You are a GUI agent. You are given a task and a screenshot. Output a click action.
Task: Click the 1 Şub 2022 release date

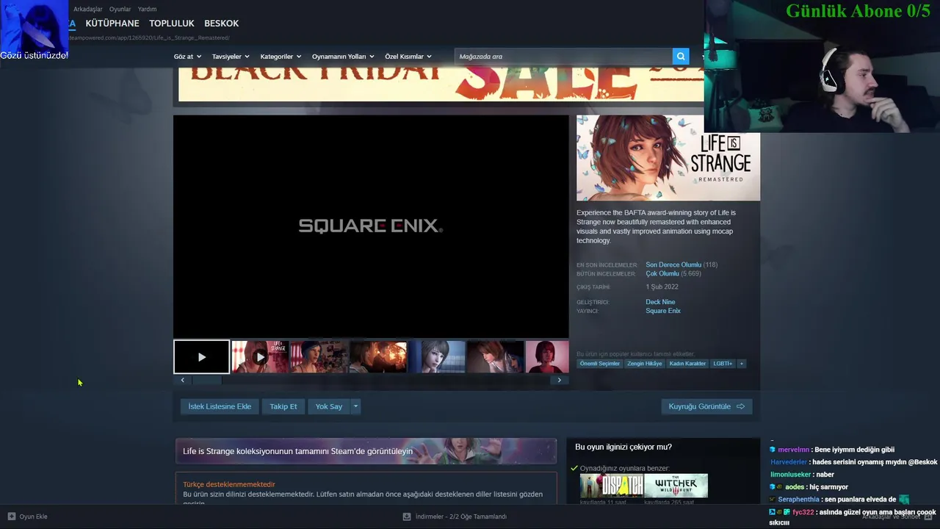click(x=662, y=287)
